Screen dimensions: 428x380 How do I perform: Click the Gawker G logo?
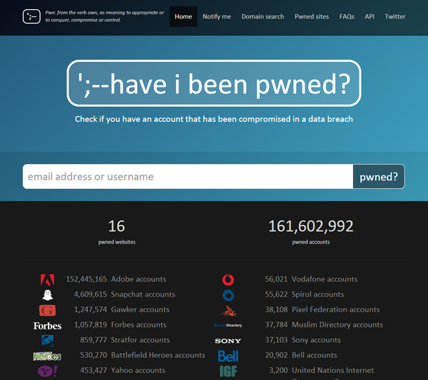pos(48,310)
